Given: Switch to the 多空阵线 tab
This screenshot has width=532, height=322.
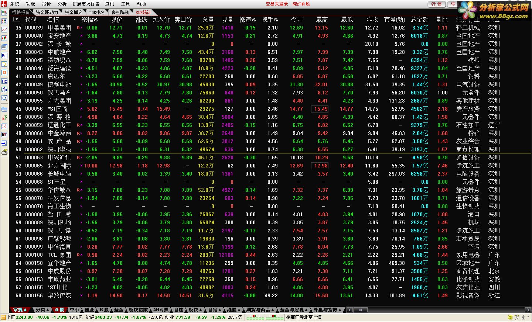Looking at the screenshot, I should [x=120, y=13].
